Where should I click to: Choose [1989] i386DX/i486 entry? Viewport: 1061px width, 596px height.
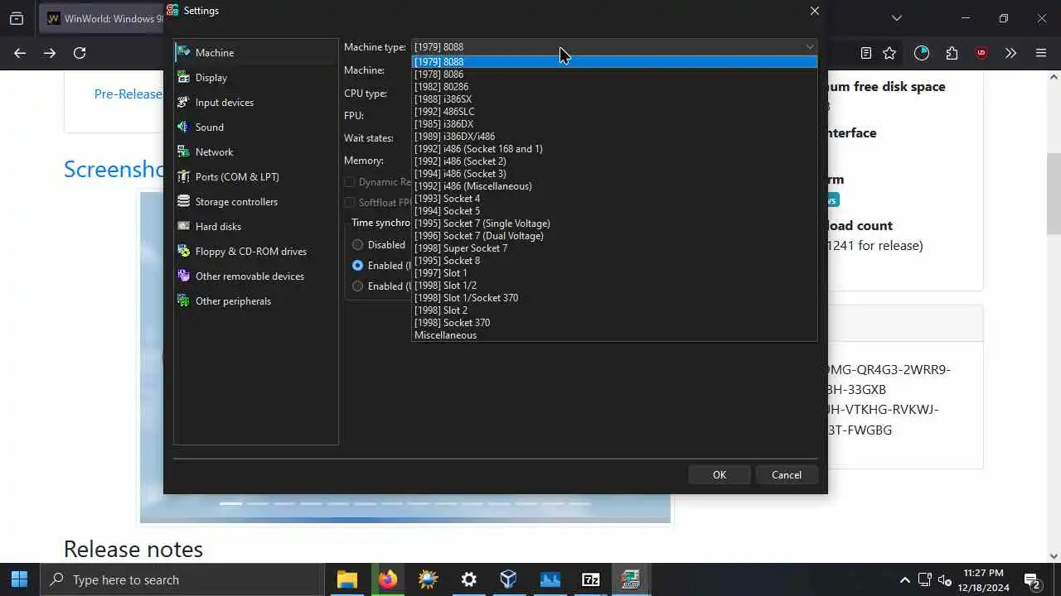pyautogui.click(x=614, y=137)
